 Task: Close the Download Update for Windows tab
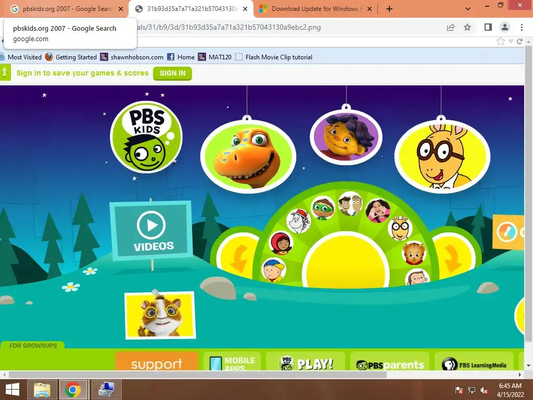click(x=370, y=9)
